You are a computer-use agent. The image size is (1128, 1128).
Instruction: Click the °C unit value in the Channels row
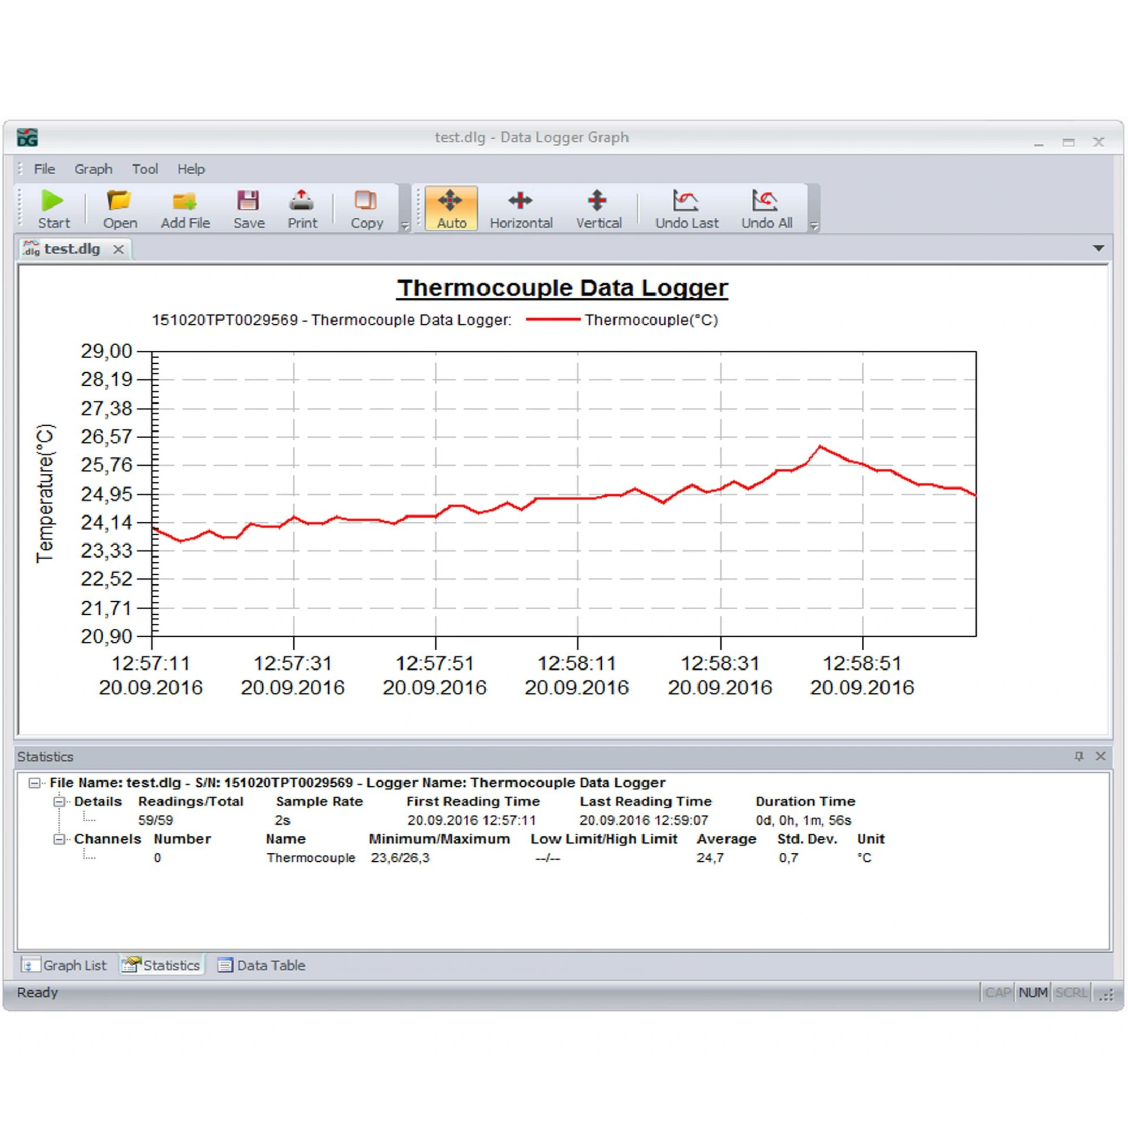click(x=864, y=858)
